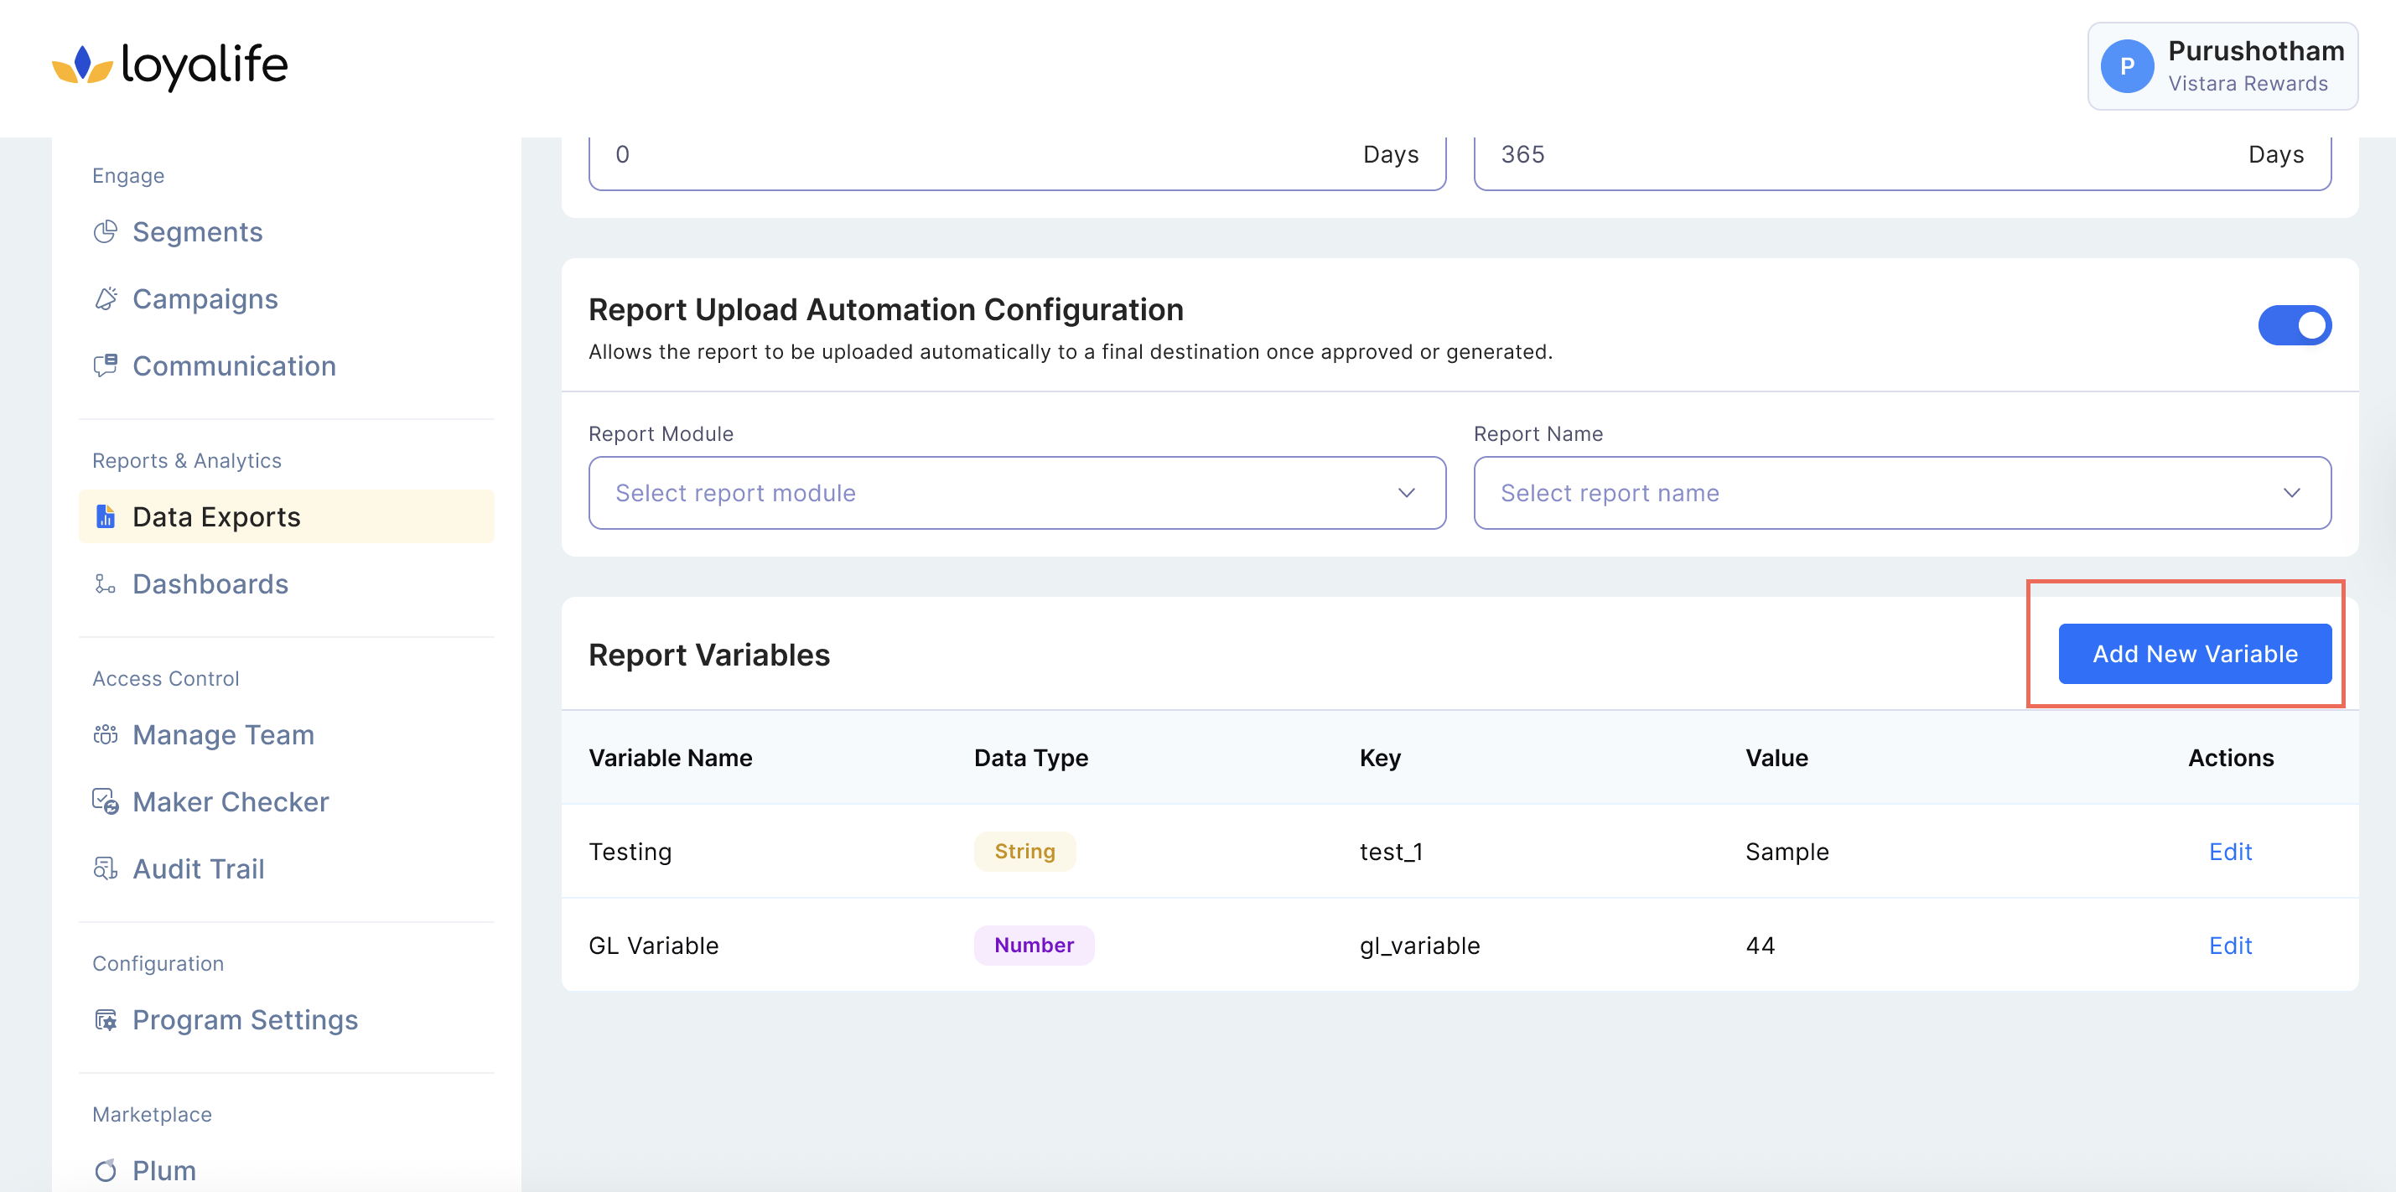Click the Program Settings gear icon

click(105, 1020)
